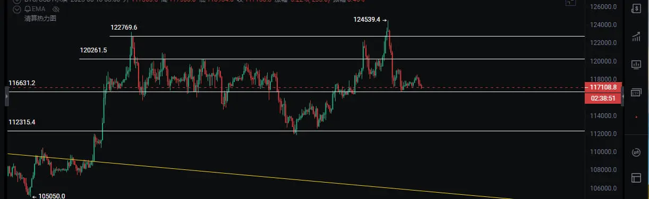Open the ETF panel icon in sidebar
This screenshot has height=199, width=649.
coord(636,93)
